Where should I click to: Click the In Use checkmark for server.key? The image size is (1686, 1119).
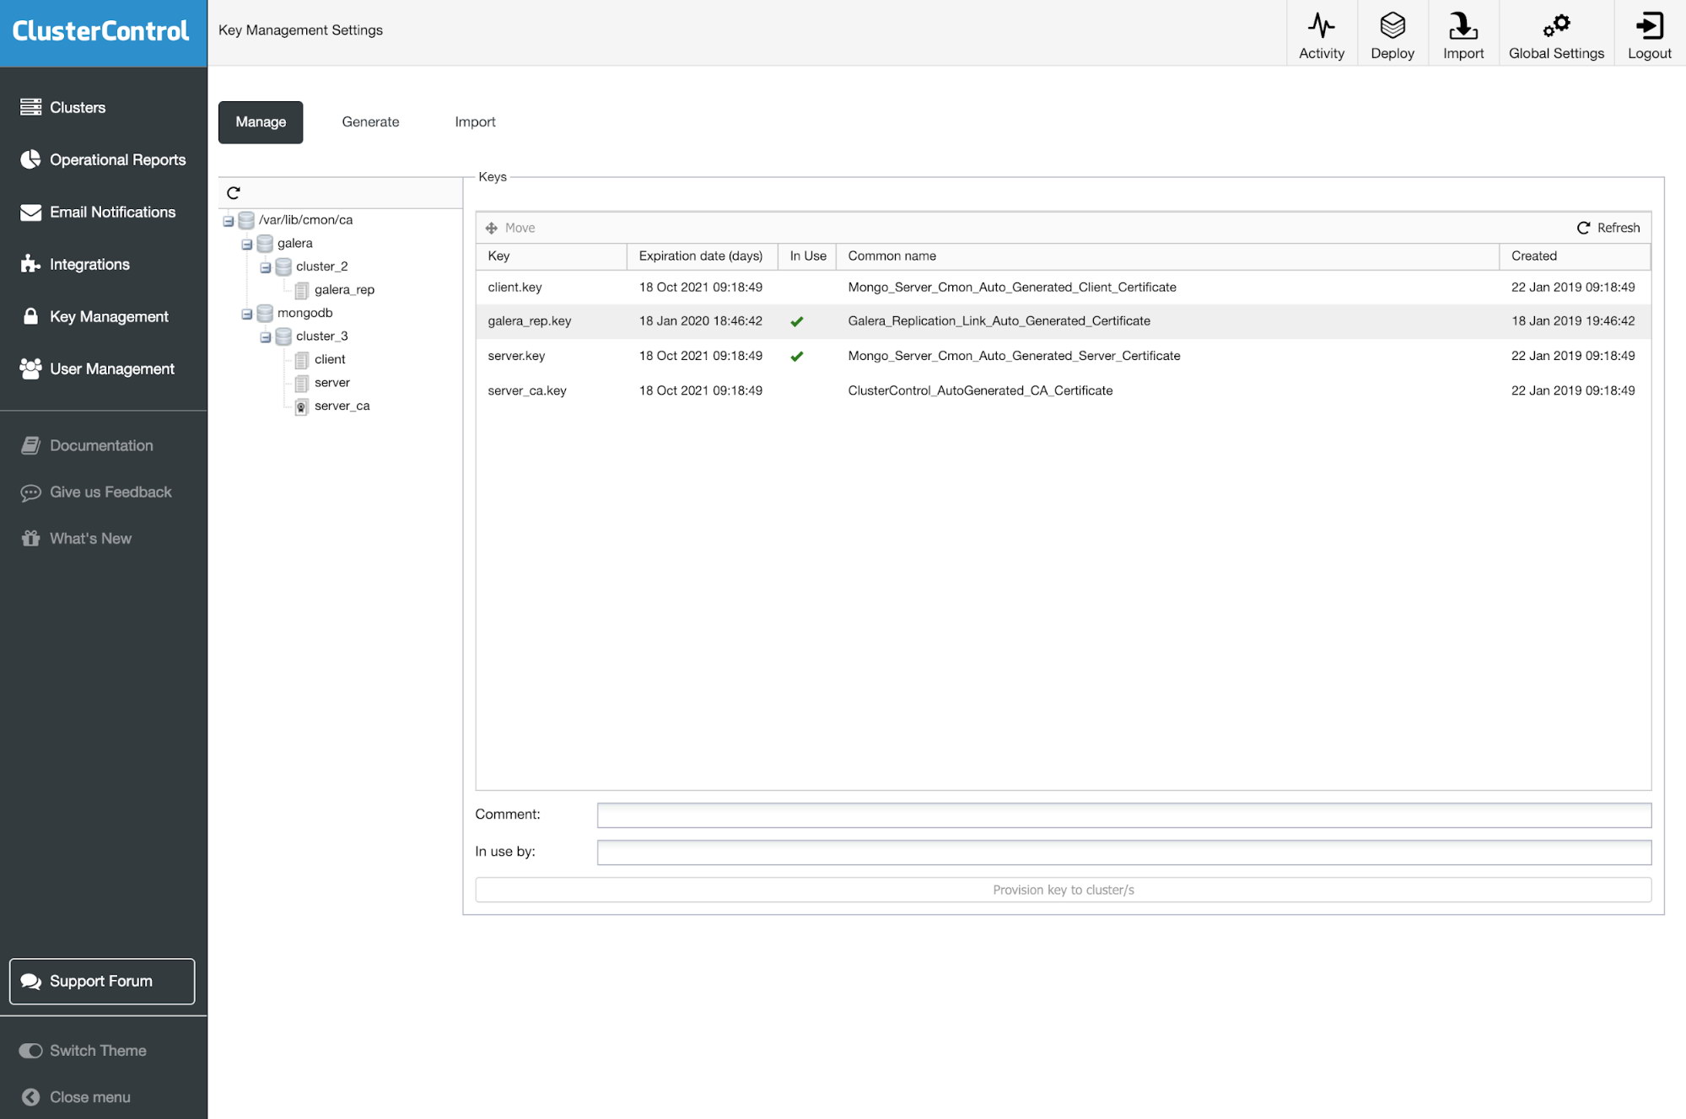[796, 357]
